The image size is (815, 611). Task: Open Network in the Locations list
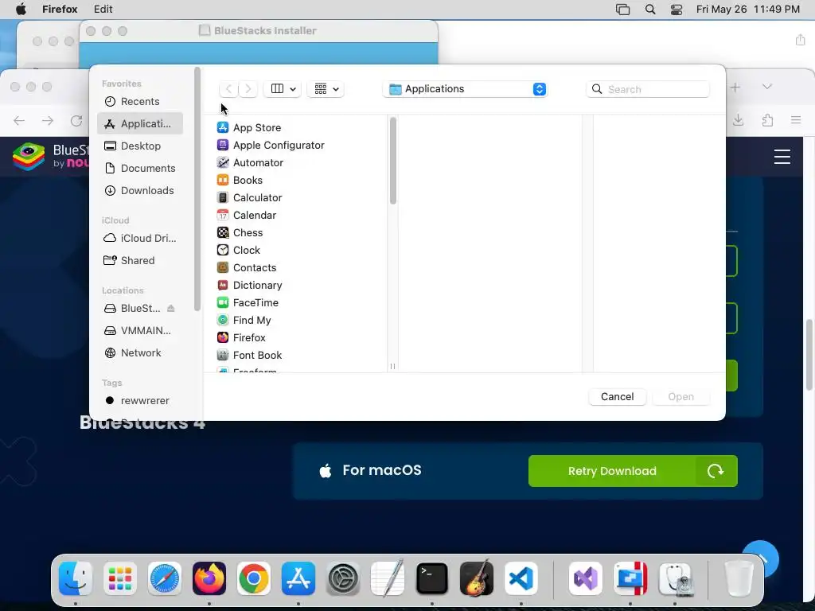click(x=140, y=352)
